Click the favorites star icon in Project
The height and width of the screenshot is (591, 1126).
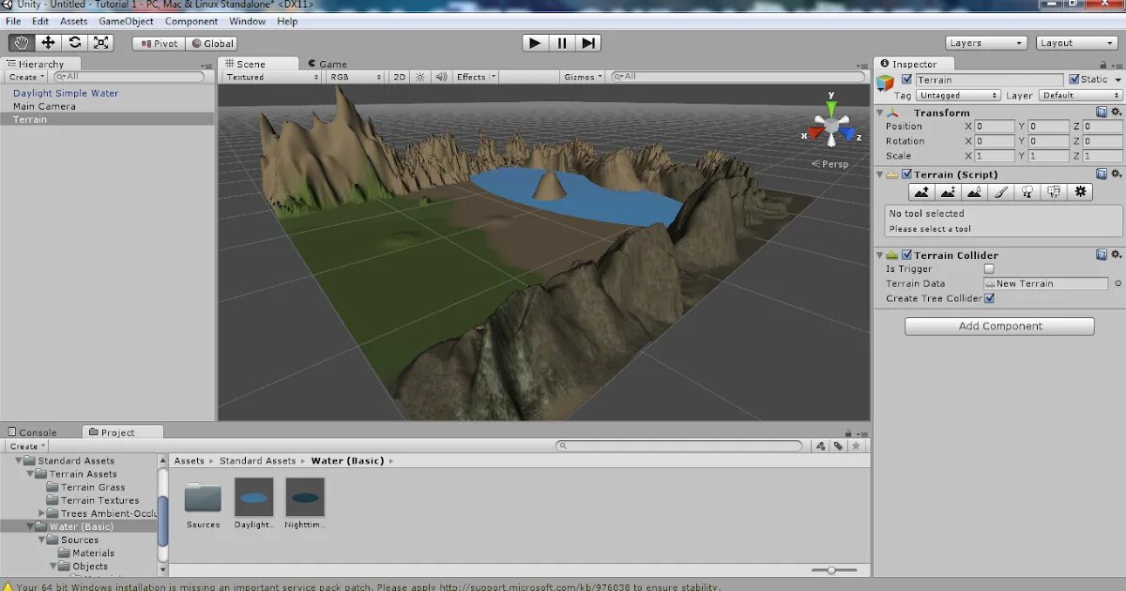855,447
